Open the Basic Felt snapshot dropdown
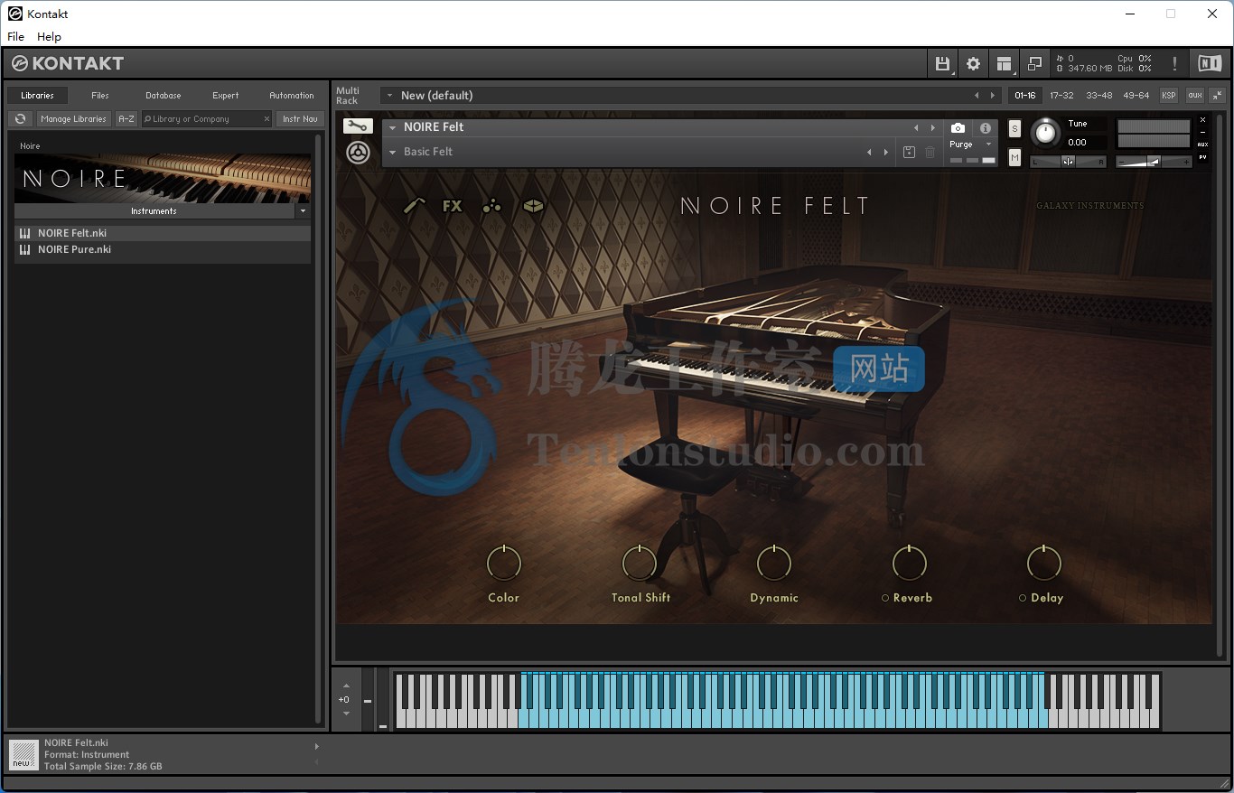The image size is (1234, 793). (393, 152)
